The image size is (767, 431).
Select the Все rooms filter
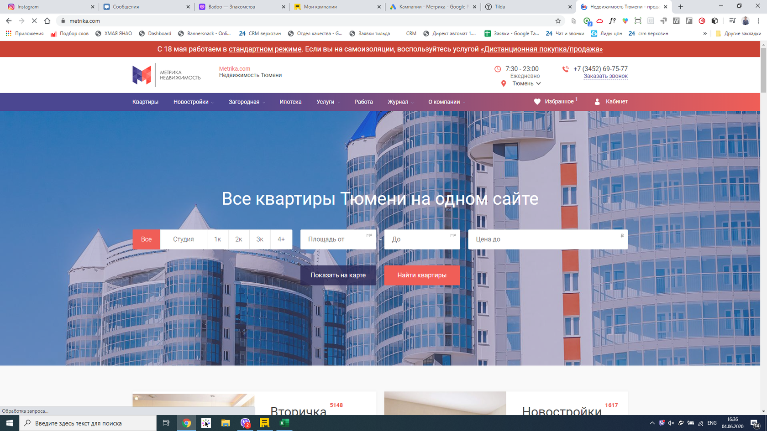click(146, 239)
